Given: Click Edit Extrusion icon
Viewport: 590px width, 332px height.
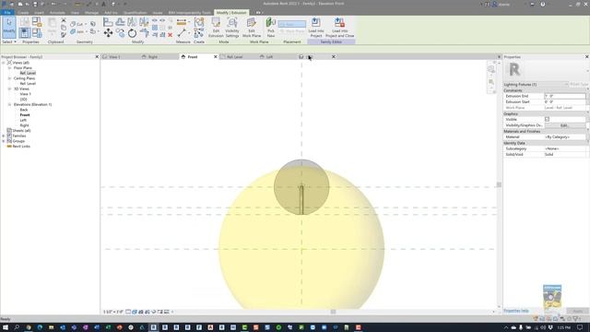Looking at the screenshot, I should point(216,27).
